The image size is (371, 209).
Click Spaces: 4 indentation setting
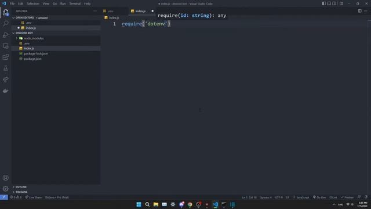(x=265, y=197)
